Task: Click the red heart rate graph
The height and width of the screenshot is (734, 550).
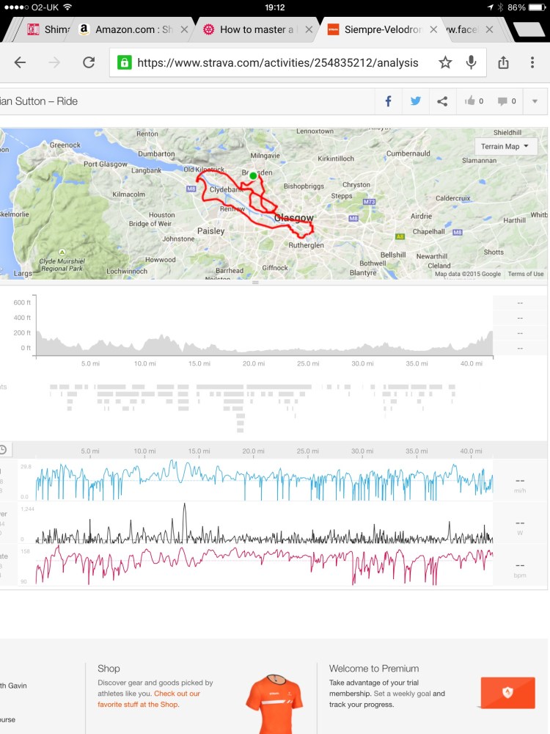Action: pos(264,564)
